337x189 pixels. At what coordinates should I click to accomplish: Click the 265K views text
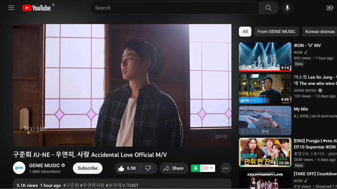(303, 160)
